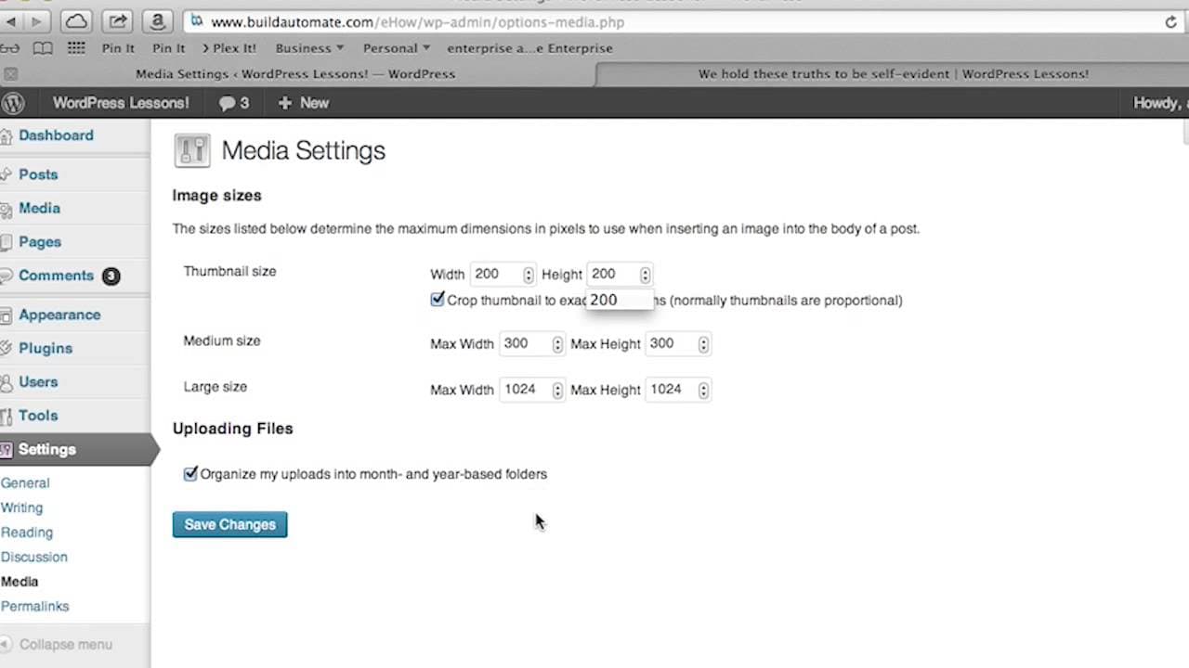Open Permalinks settings submenu link
Viewport: 1189px width, 668px height.
point(34,607)
